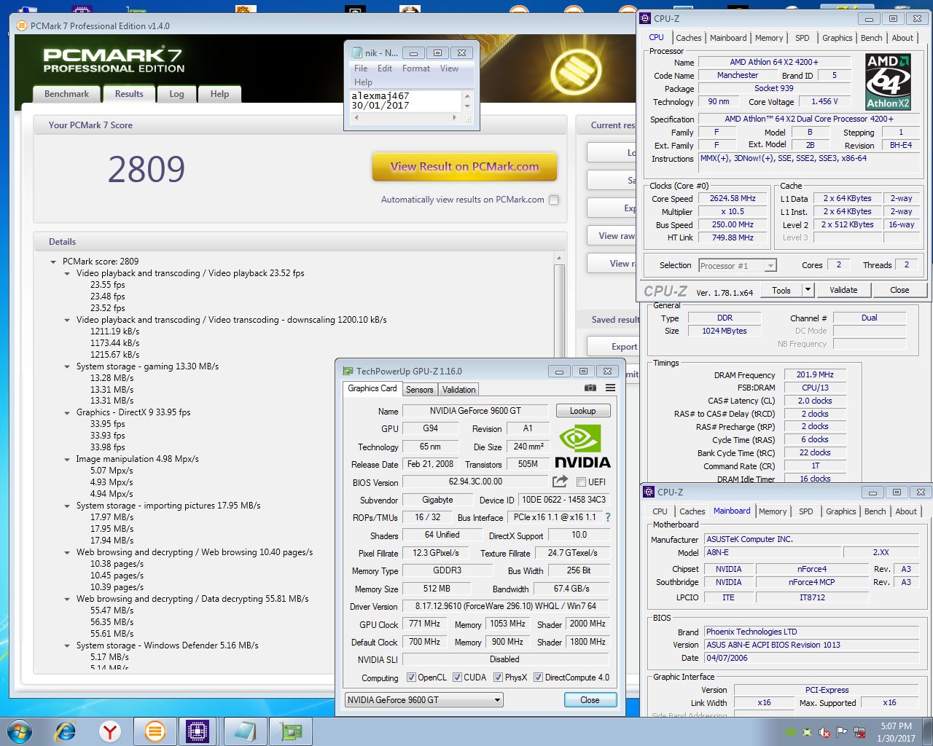Switch to PCMark 7 taskbar button
933x746 pixels.
pyautogui.click(x=155, y=731)
